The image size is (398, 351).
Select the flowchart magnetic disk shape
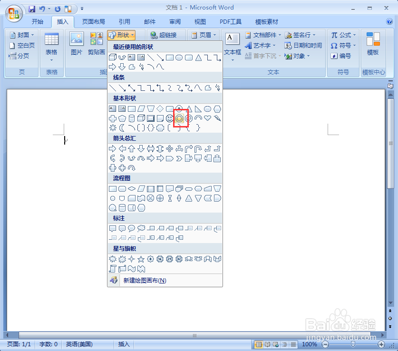(122, 208)
